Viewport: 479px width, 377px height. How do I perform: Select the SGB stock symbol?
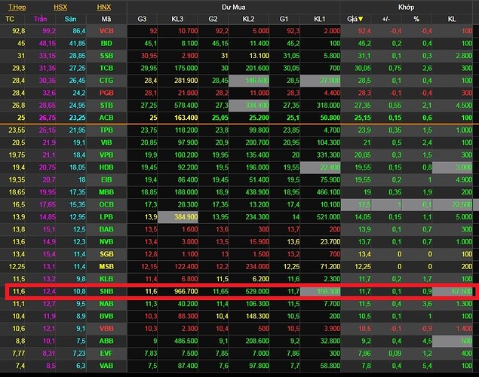pyautogui.click(x=106, y=254)
